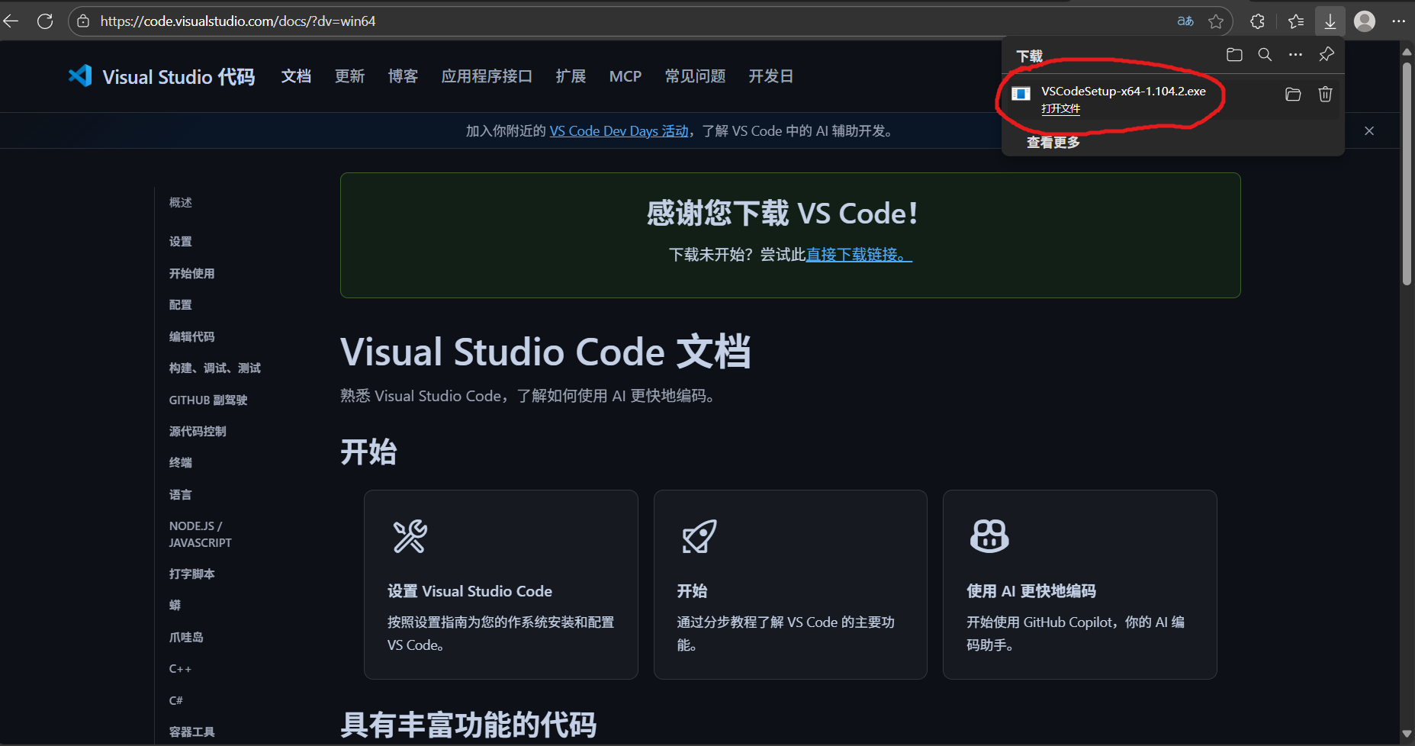Click the wrench tools setup card icon
The width and height of the screenshot is (1415, 746).
coord(410,536)
